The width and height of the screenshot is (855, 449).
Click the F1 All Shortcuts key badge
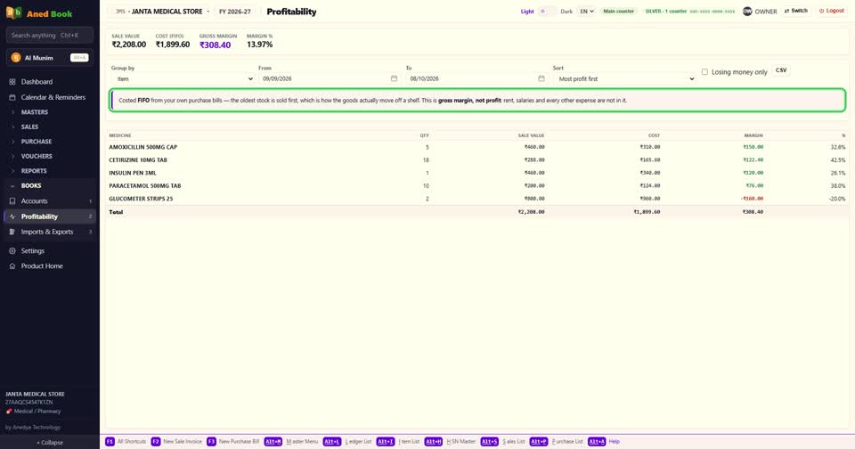click(x=110, y=441)
